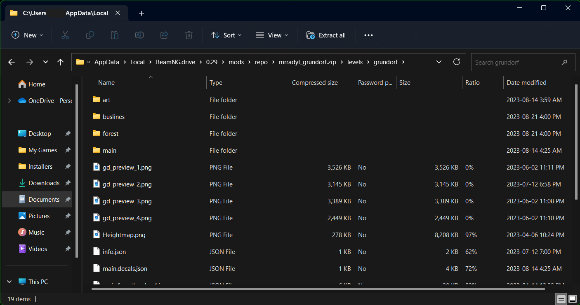Viewport: 580px width, 305px height.
Task: Click the New button
Action: (27, 35)
